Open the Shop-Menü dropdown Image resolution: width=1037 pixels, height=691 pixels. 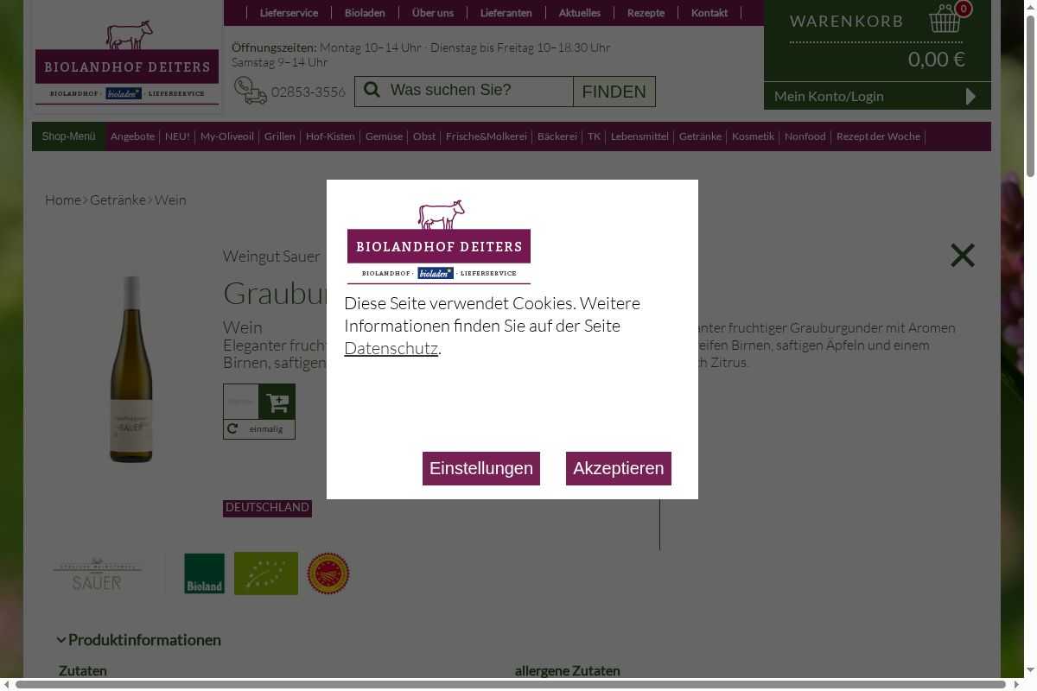pos(68,136)
